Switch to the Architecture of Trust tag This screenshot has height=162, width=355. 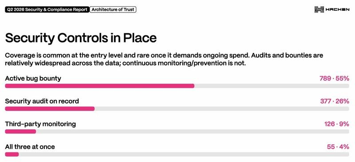tap(113, 10)
